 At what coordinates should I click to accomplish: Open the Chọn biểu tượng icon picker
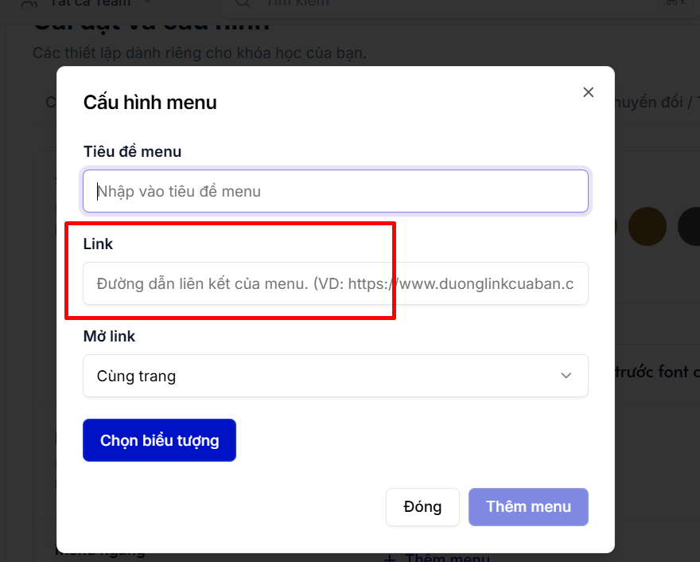click(x=159, y=440)
